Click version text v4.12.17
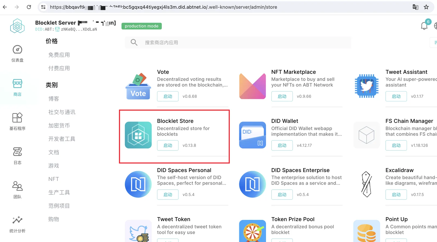 [x=304, y=146]
